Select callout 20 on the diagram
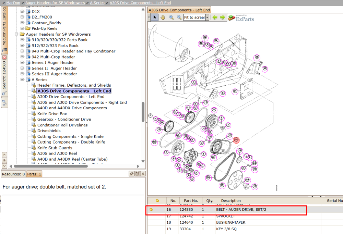Image resolution: width=343 pixels, height=234 pixels. tap(208, 177)
